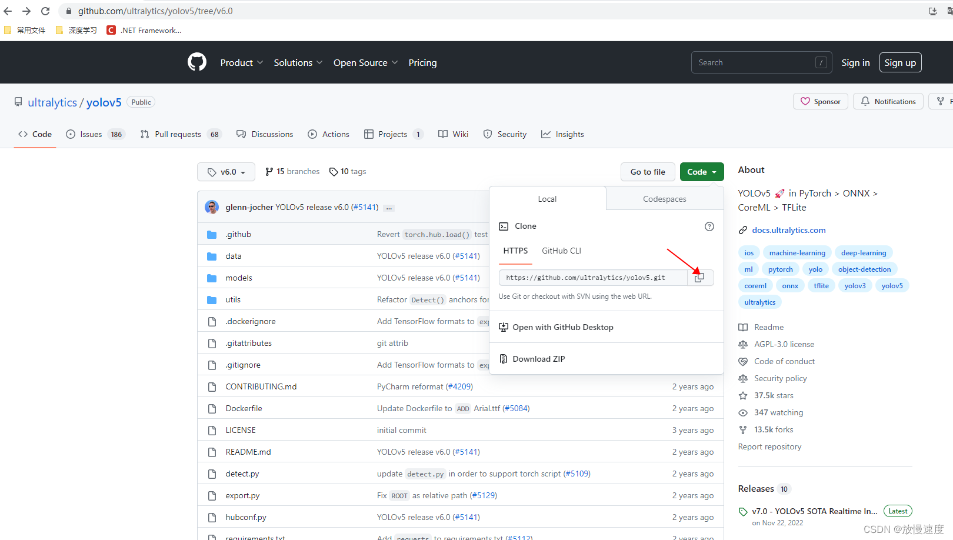The image size is (953, 540).
Task: Click the Download ZIP archive icon
Action: pyautogui.click(x=504, y=359)
